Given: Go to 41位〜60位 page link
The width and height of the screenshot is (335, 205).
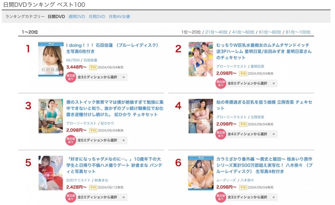Looking at the screenshot, I should [243, 32].
